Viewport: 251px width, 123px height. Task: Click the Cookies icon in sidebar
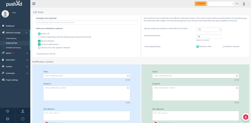click(3, 66)
